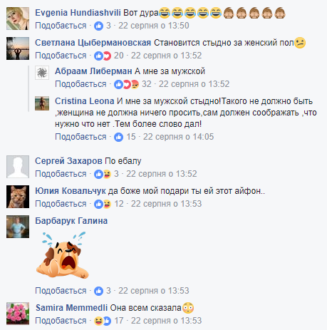Click like icon on Cristina Leona's reply
This screenshot has height=330, width=327.
(118, 137)
